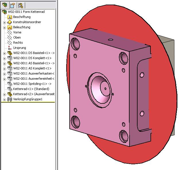The height and width of the screenshot is (170, 188).
Task: Expand the W02-0011 AS Komplett<1> node
Action: tap(4, 69)
